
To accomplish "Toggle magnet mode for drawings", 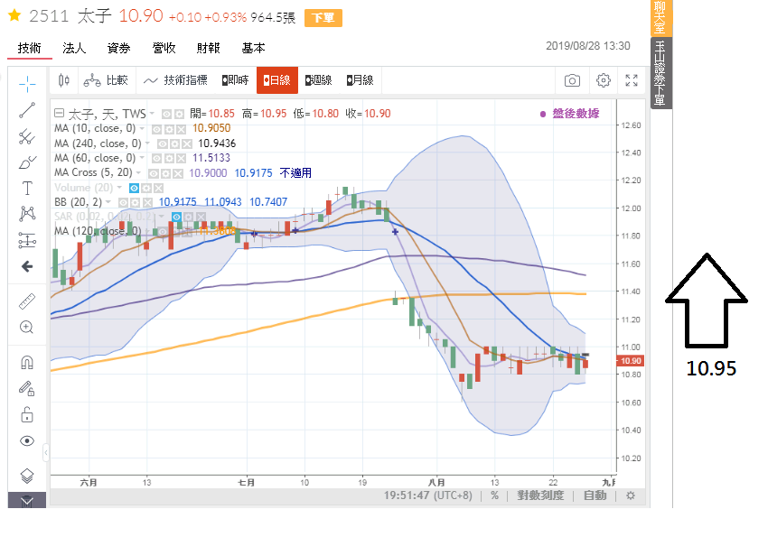I will tap(27, 363).
